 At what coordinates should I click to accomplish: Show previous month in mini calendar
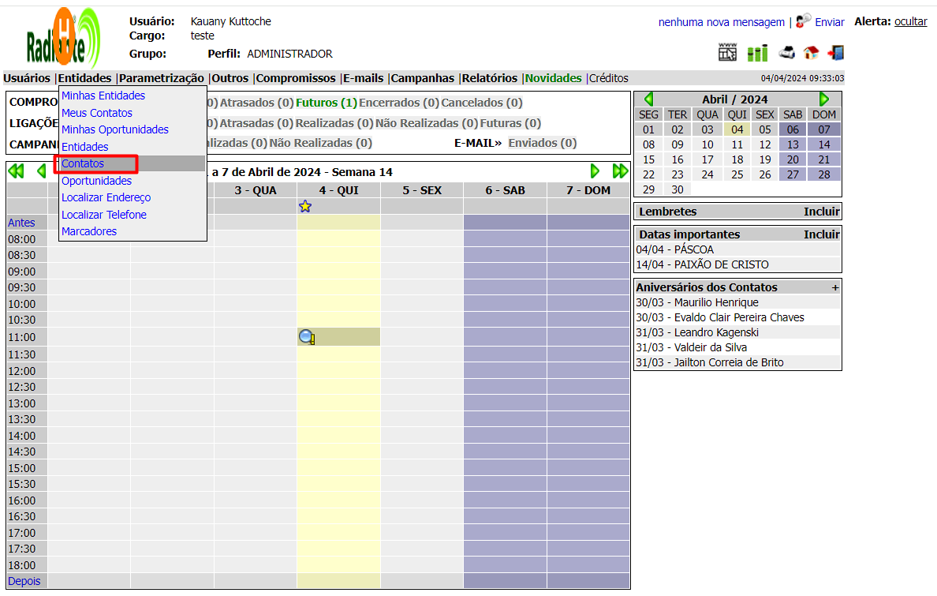pos(648,99)
